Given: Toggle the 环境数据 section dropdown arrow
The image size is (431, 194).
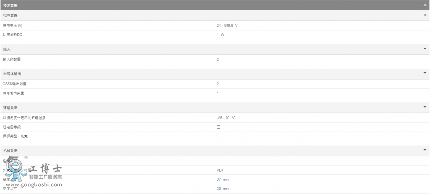Looking at the screenshot, I should coord(425,107).
